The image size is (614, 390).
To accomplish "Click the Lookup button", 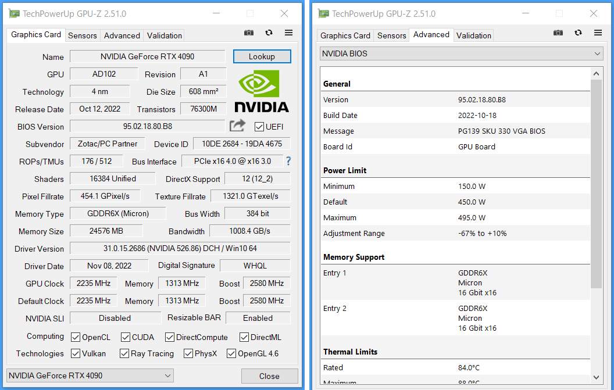I will pos(262,56).
